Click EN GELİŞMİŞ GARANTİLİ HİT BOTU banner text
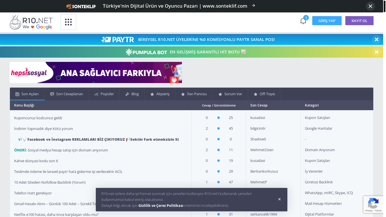 [x=208, y=52]
